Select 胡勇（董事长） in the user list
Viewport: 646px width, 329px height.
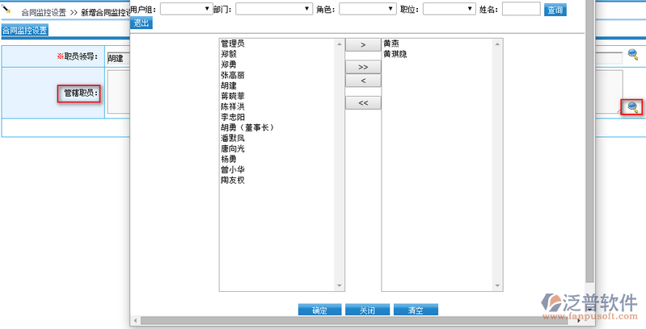tap(248, 127)
